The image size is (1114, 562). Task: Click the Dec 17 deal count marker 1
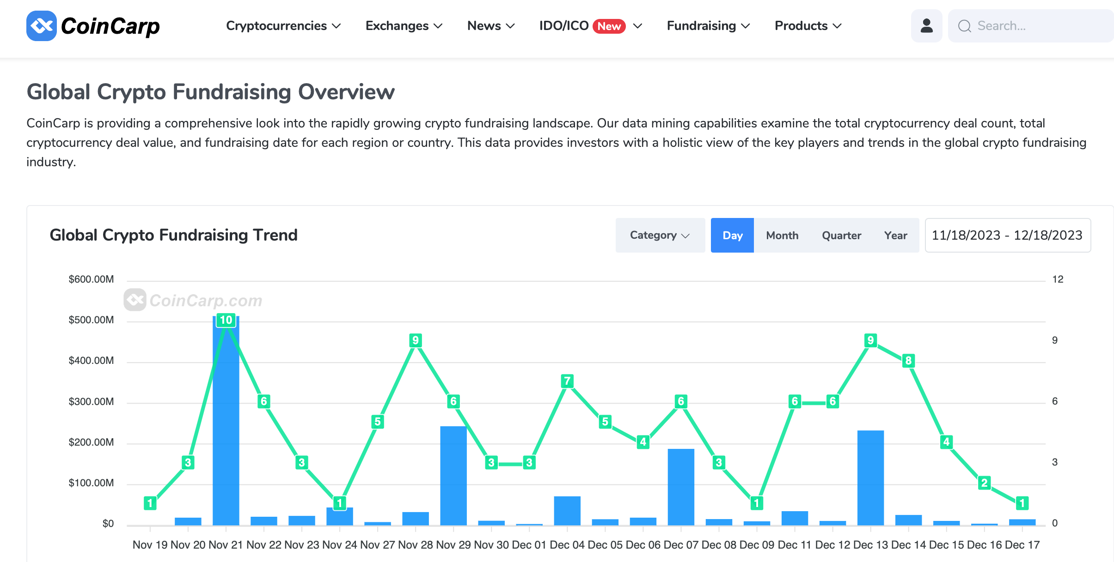[1022, 503]
